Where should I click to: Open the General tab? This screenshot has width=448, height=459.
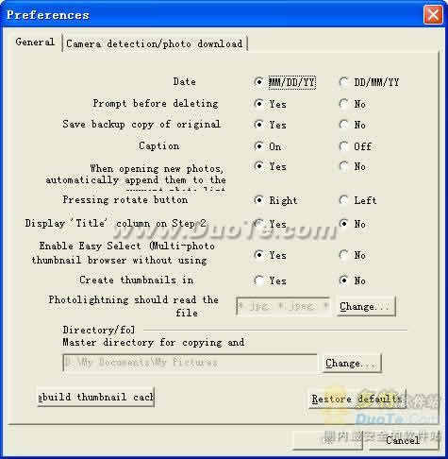pos(35,42)
